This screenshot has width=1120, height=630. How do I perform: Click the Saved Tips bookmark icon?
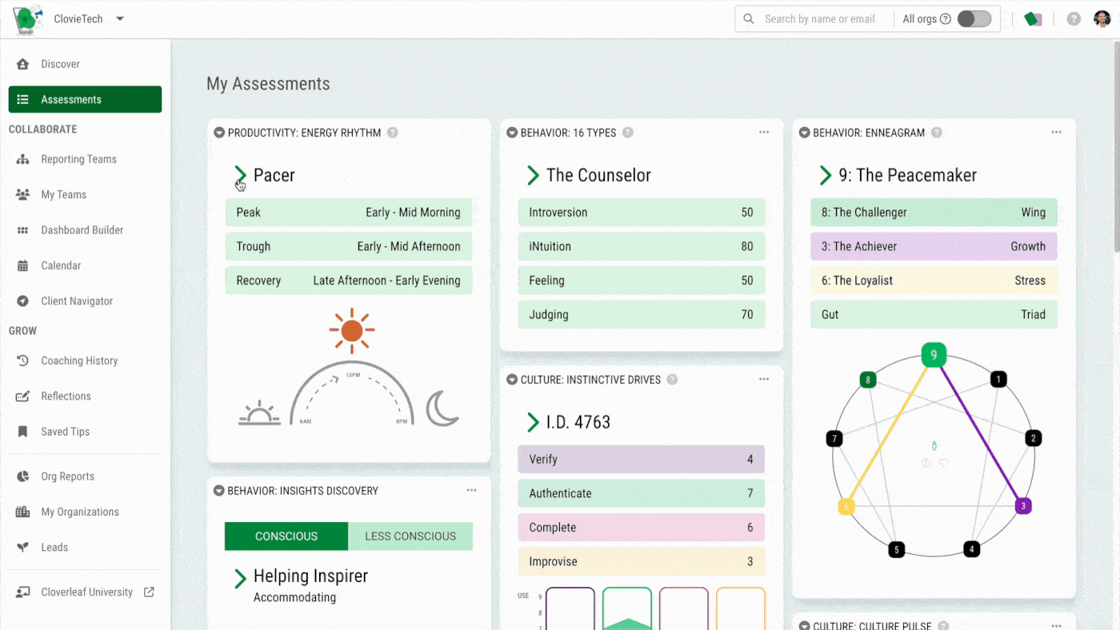23,432
